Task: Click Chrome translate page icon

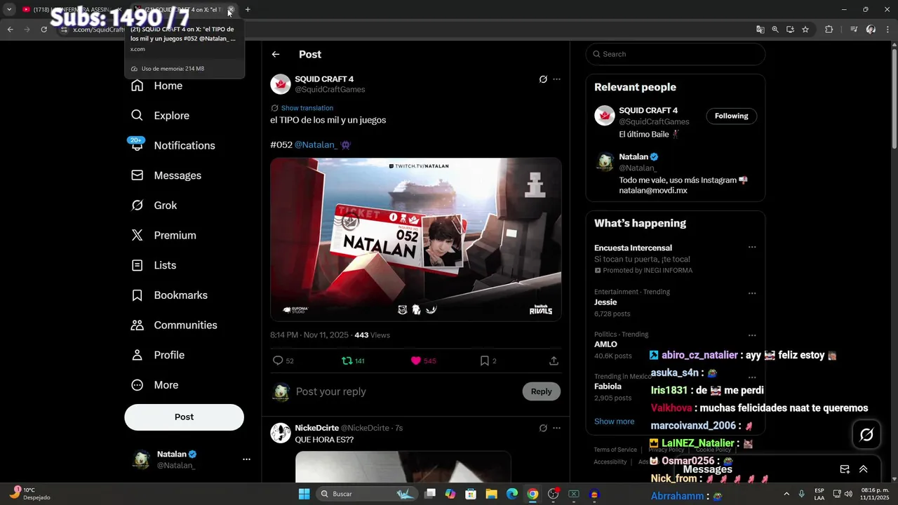Action: click(x=760, y=29)
